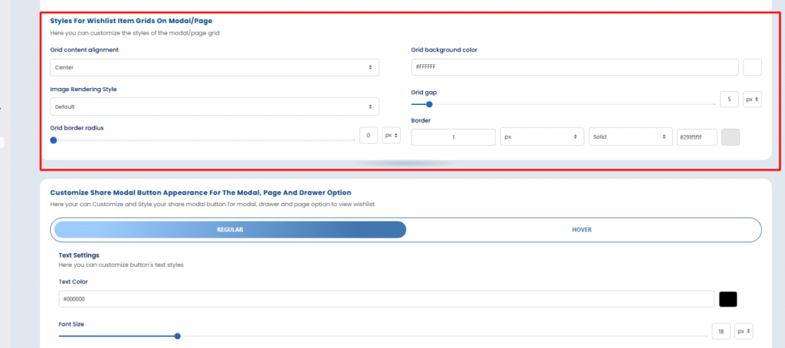
Task: Focus the Border color hex input
Action: click(x=697, y=136)
